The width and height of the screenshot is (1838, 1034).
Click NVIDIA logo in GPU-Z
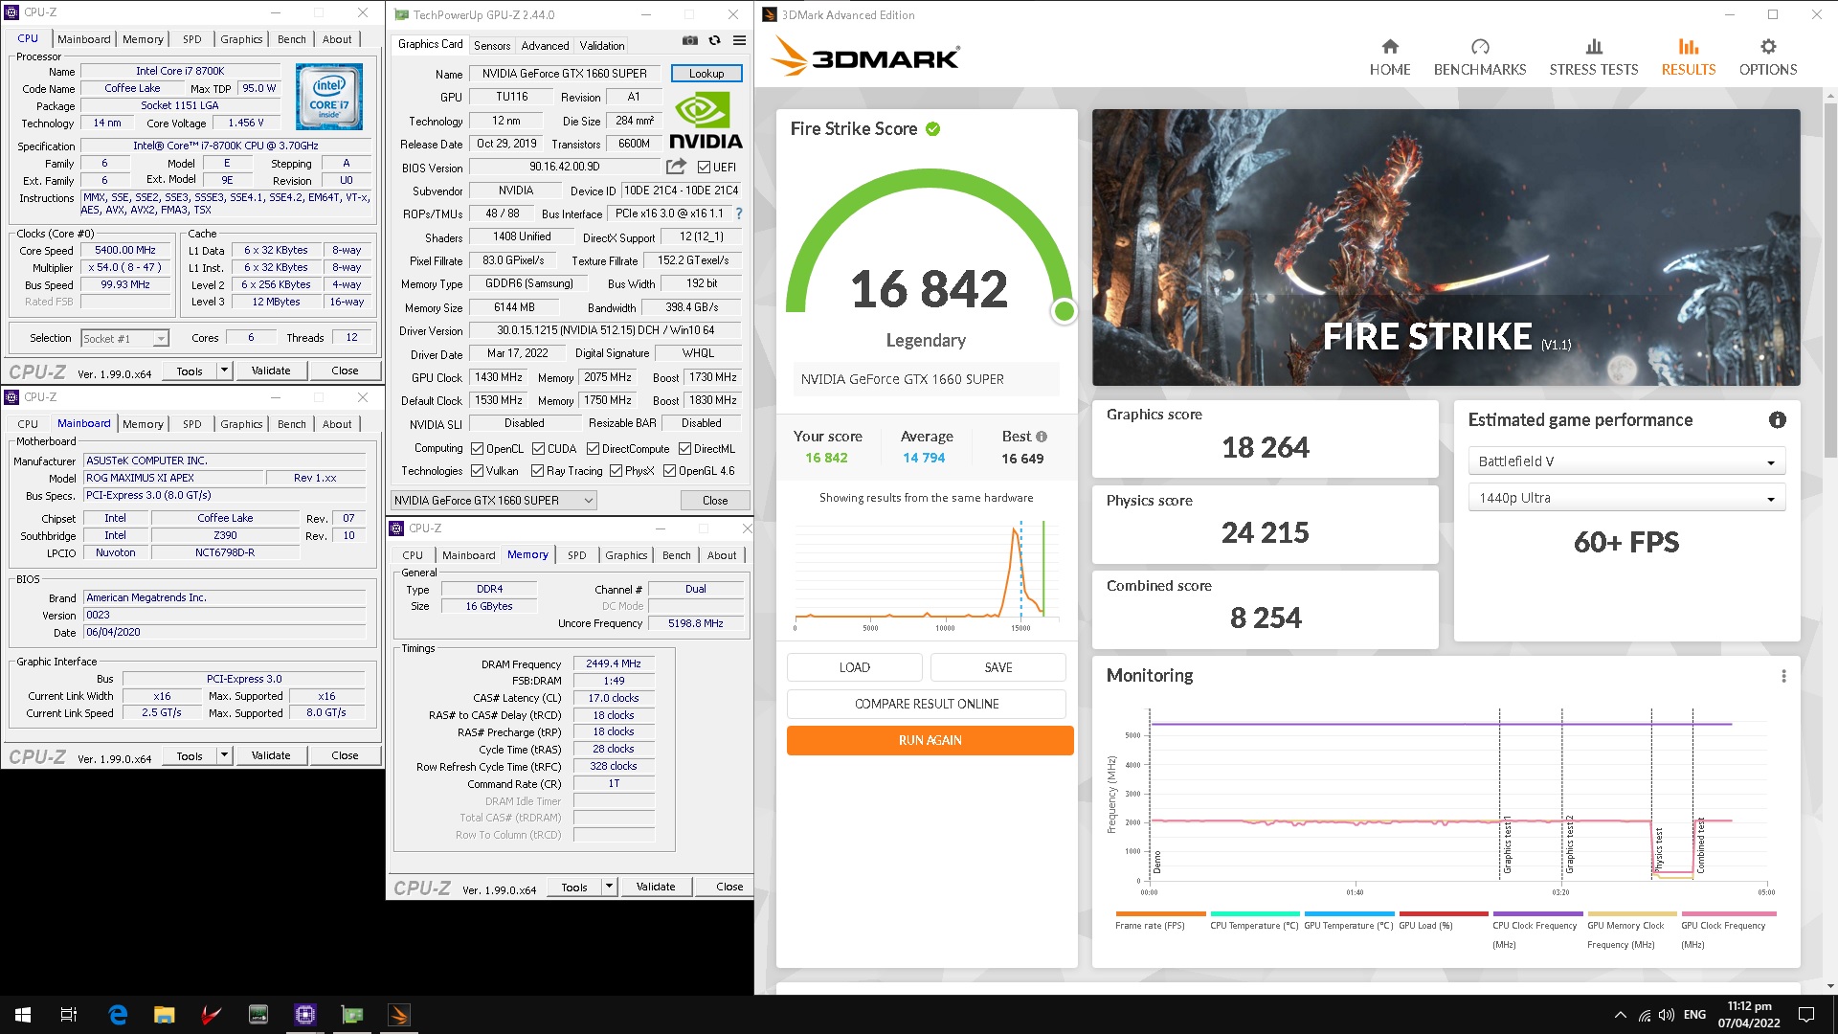[x=706, y=120]
